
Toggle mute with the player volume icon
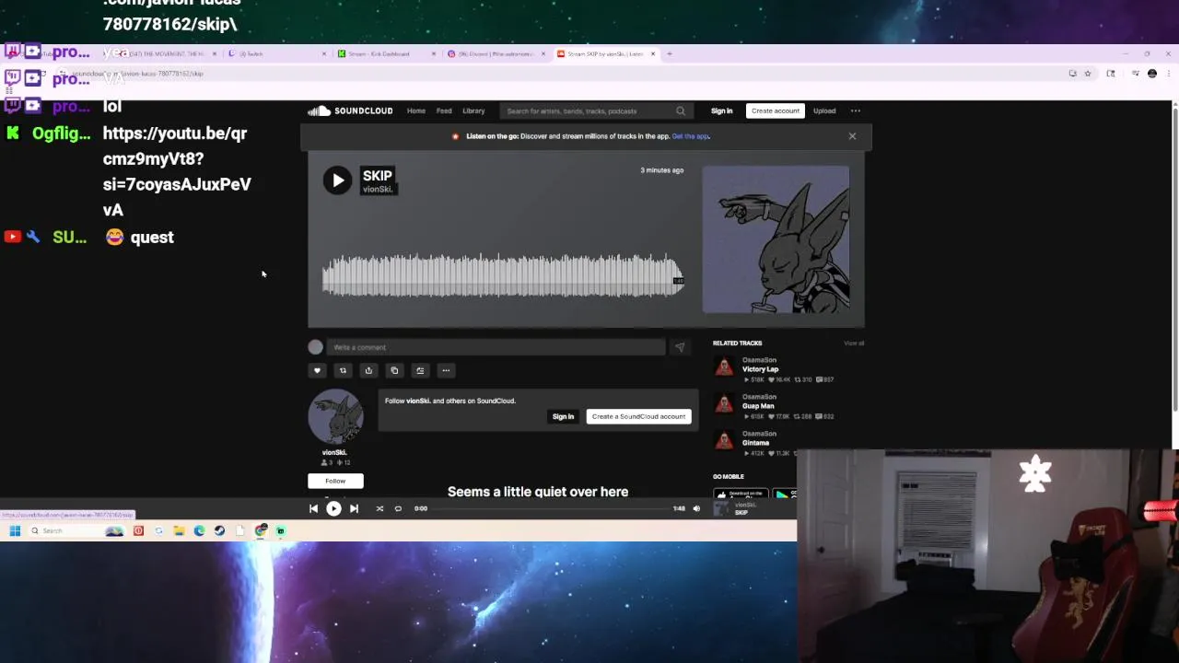pos(696,508)
